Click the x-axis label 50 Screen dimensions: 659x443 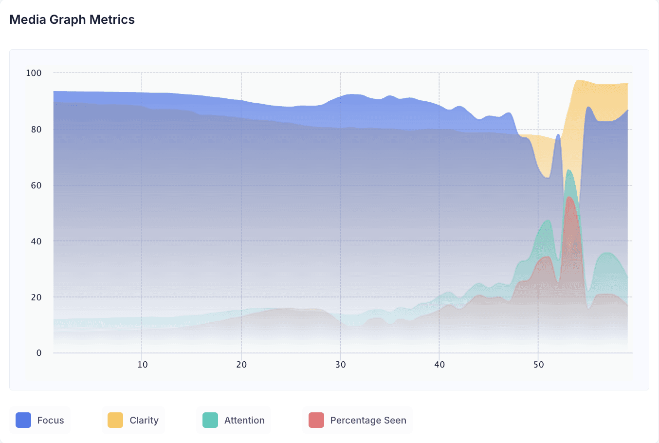pyautogui.click(x=538, y=365)
